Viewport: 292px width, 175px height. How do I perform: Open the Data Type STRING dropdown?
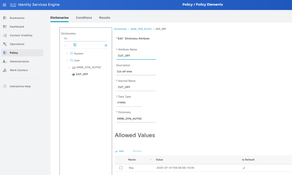point(129,103)
